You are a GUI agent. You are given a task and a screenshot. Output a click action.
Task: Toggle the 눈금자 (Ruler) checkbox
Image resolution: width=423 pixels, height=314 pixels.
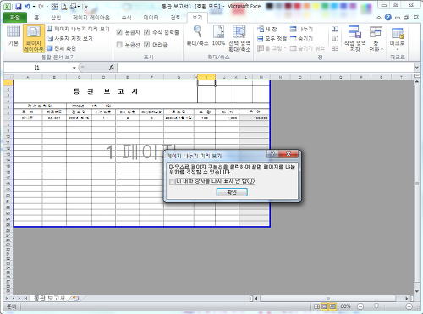(119, 32)
